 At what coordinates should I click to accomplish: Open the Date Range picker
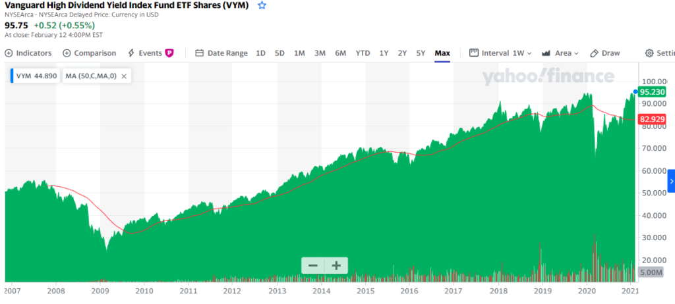(x=221, y=53)
